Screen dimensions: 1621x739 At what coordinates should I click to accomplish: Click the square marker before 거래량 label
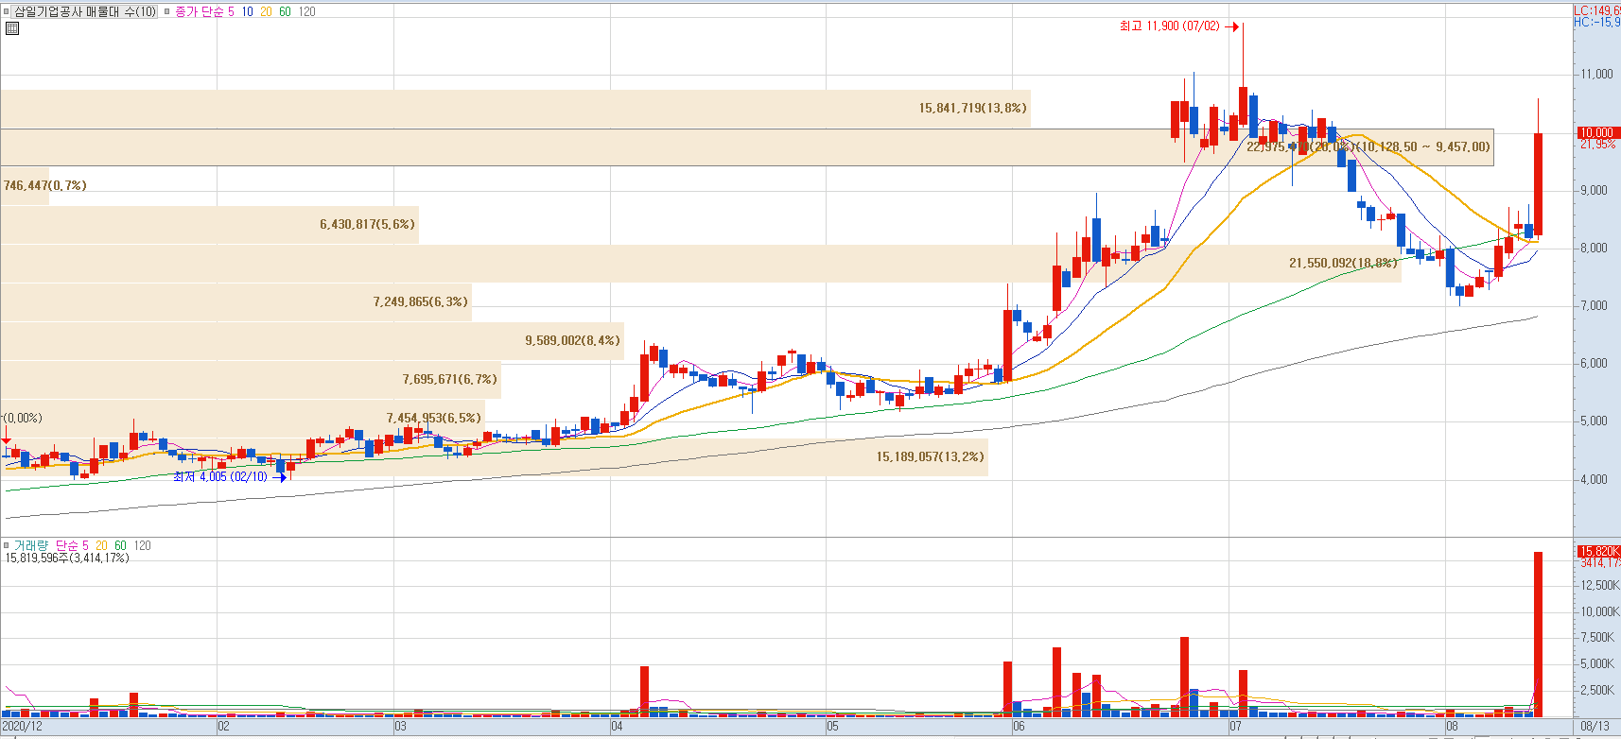click(6, 545)
